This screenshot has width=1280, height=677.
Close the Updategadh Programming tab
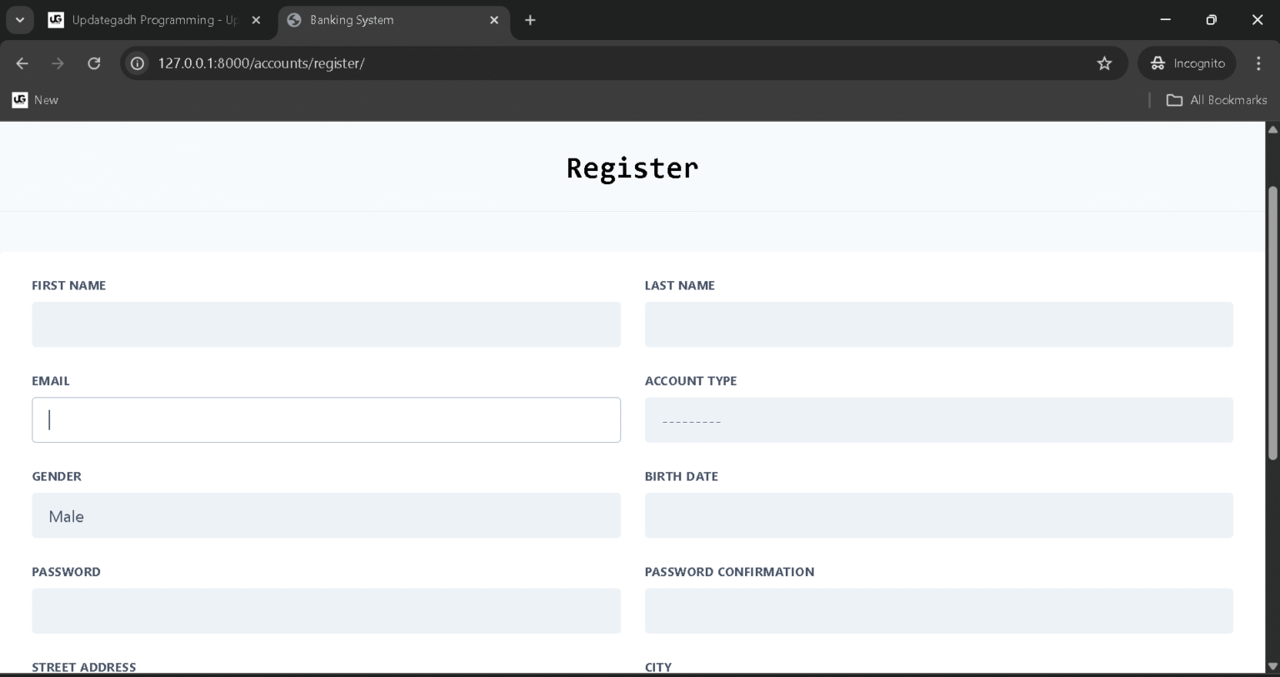click(256, 20)
